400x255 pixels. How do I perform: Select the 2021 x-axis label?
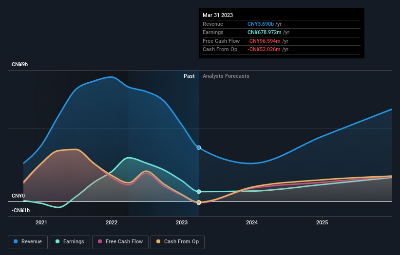[41, 223]
